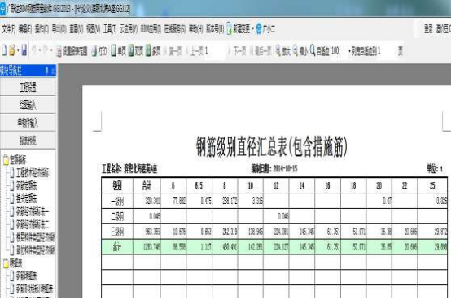This screenshot has width=451, height=299.
Task: Open the 工程设置 module
Action: (28, 87)
